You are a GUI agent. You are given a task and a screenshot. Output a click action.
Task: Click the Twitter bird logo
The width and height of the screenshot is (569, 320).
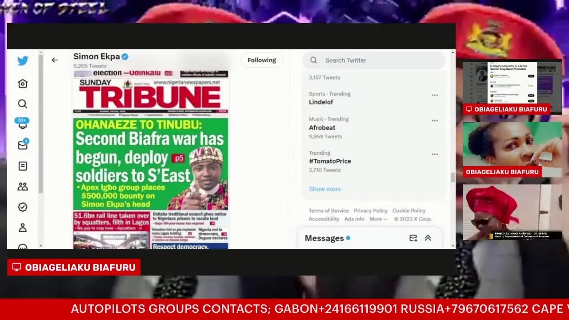point(23,61)
